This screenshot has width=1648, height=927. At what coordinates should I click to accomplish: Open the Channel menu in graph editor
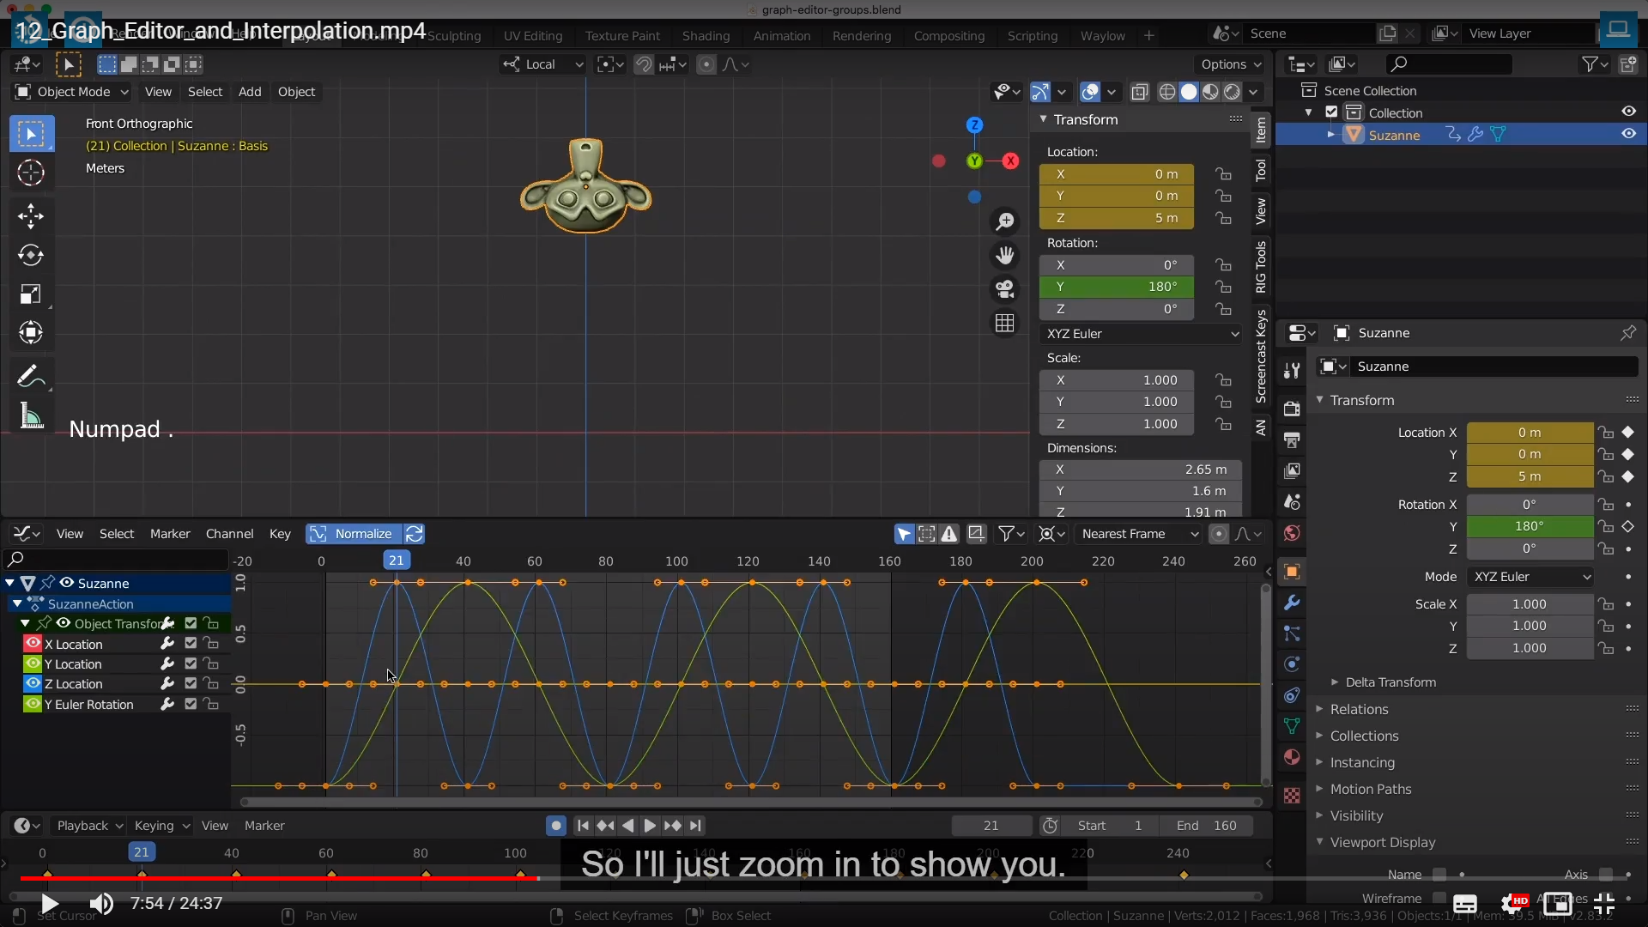tap(229, 534)
